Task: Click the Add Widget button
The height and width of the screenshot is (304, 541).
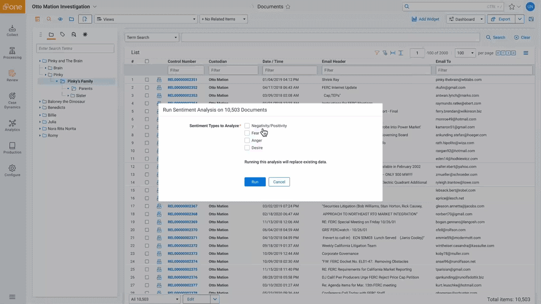Action: click(x=425, y=19)
